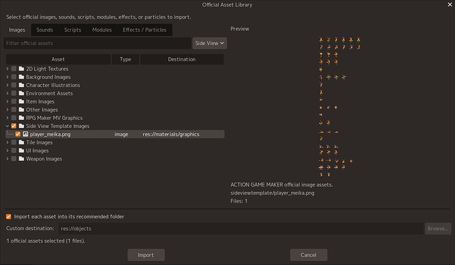Click the Browse... button
Image resolution: width=455 pixels, height=265 pixels.
[x=438, y=229]
